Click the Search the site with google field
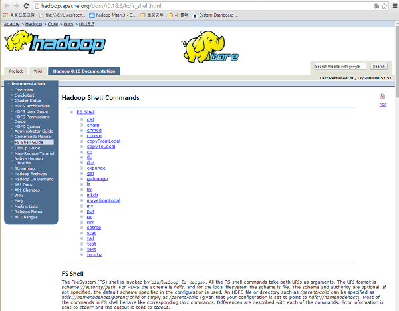Viewport: 399px width, 311px height. tap(340, 67)
